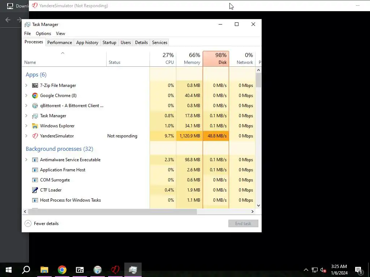
Task: Show hidden system tray icons
Action: 306,270
